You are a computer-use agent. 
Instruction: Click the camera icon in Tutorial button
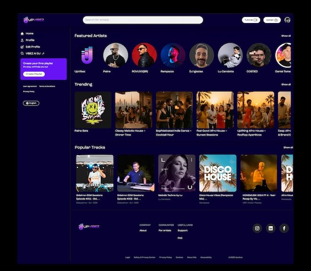coord(255,20)
